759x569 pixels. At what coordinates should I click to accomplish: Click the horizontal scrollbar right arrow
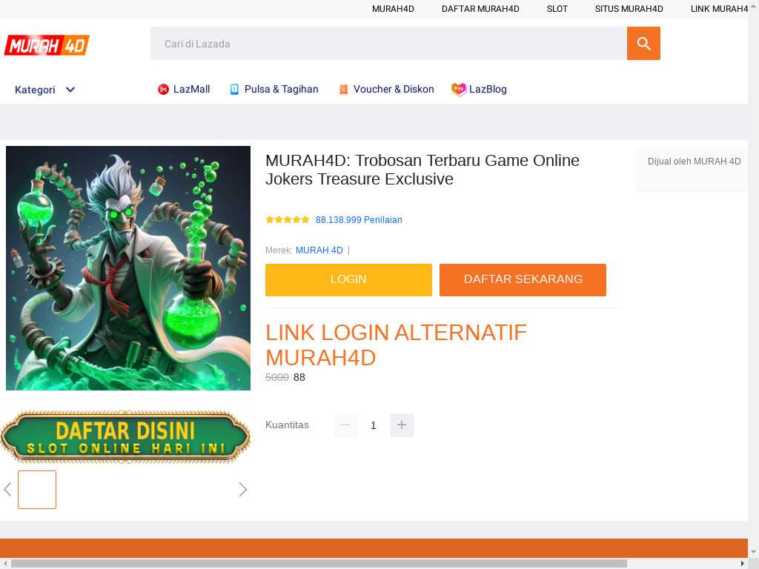(743, 564)
